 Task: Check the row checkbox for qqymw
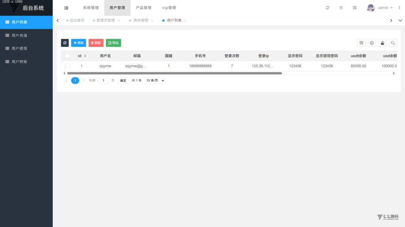pos(67,66)
